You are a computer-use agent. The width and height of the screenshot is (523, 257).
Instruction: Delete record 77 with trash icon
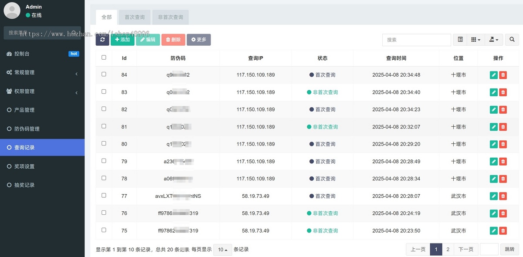pos(503,196)
